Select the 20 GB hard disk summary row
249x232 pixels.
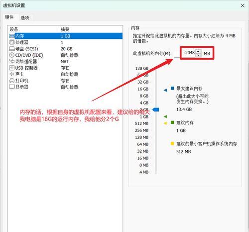[x=66, y=49]
